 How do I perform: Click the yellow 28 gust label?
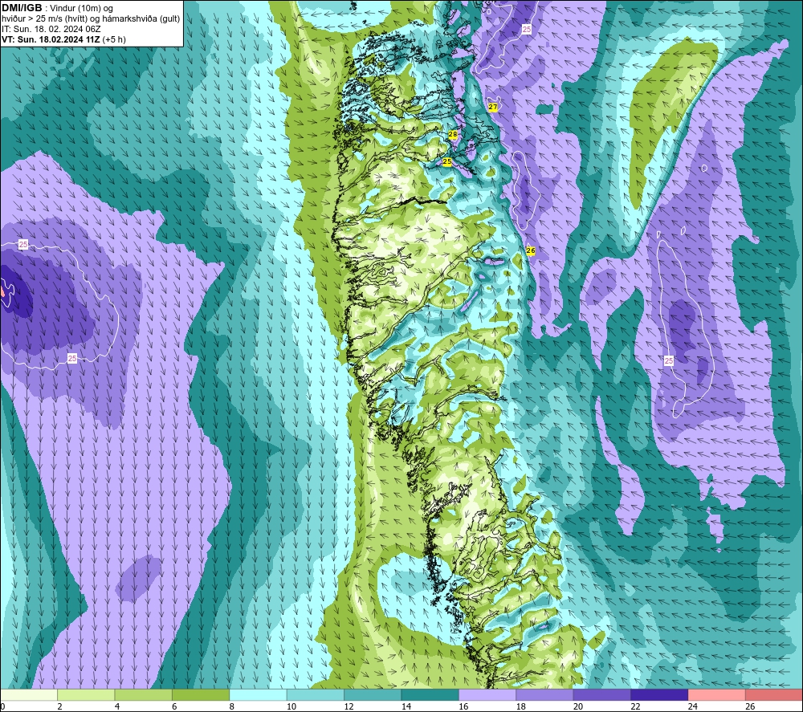tap(453, 134)
